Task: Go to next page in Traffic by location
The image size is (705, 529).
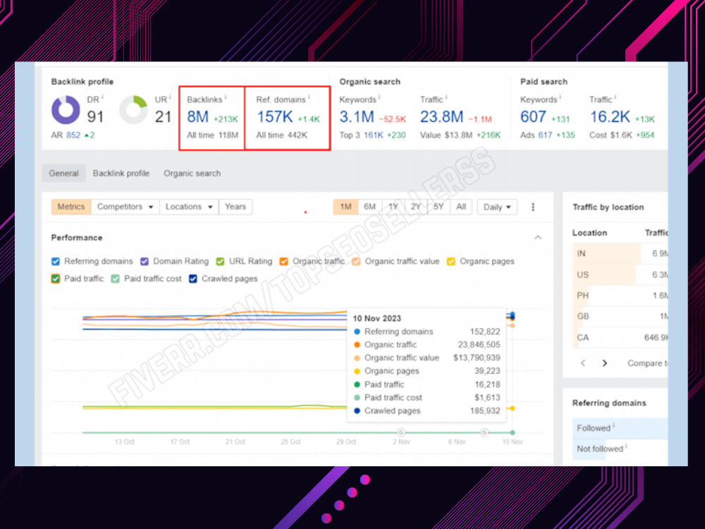Action: click(605, 363)
